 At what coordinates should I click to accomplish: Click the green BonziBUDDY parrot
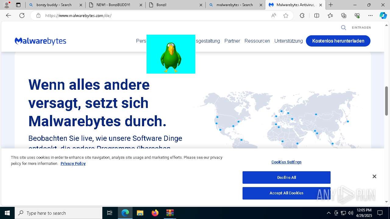pyautogui.click(x=171, y=57)
